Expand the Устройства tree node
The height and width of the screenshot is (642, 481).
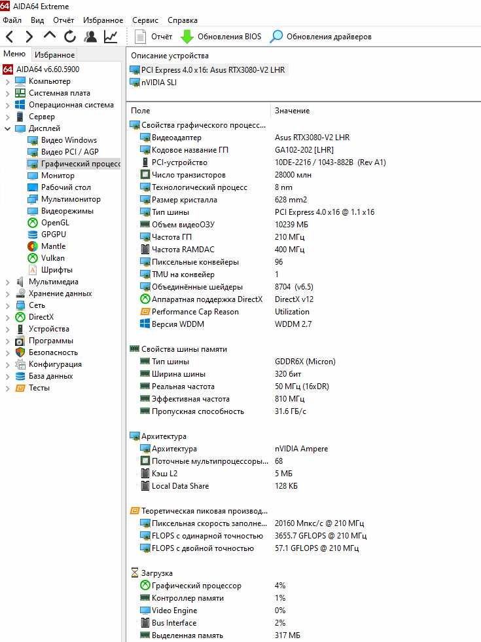[x=7, y=329]
